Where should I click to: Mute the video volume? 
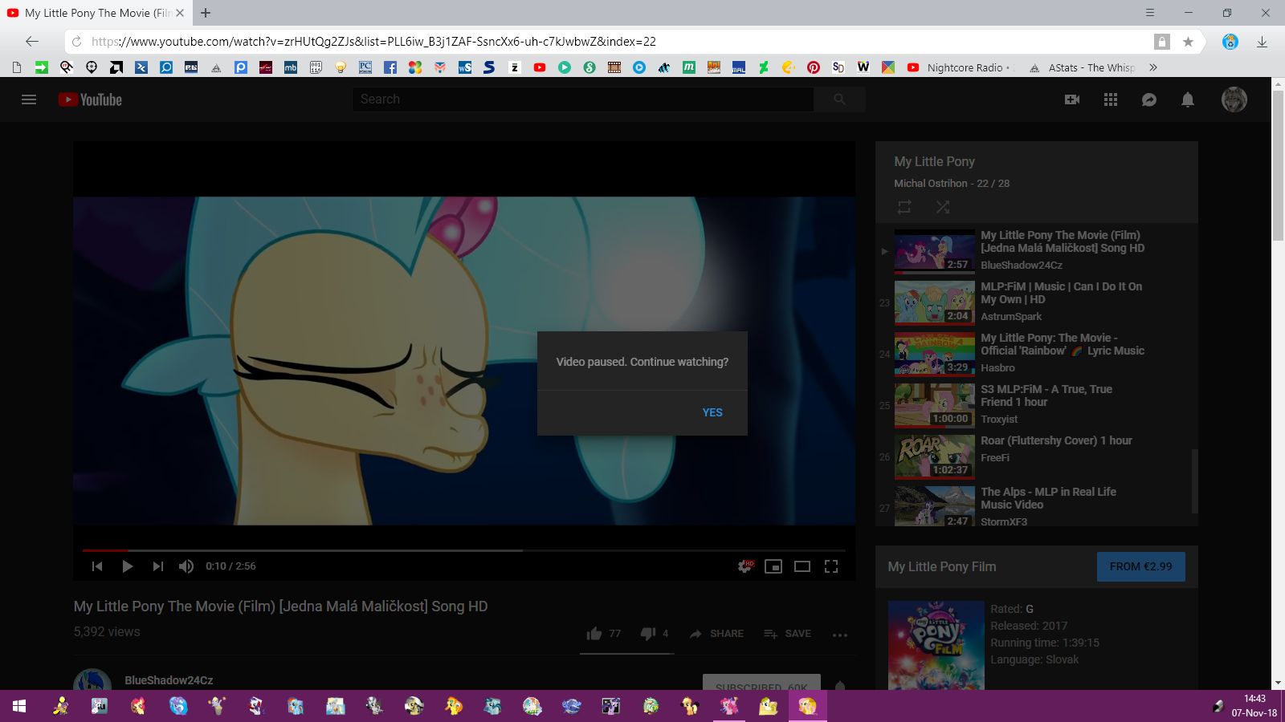(186, 566)
